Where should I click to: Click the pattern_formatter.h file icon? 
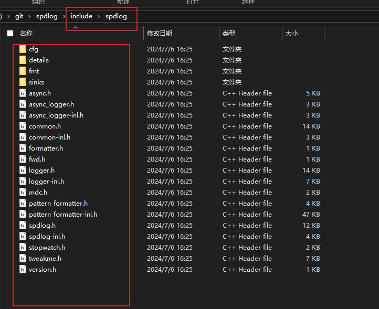(x=23, y=204)
